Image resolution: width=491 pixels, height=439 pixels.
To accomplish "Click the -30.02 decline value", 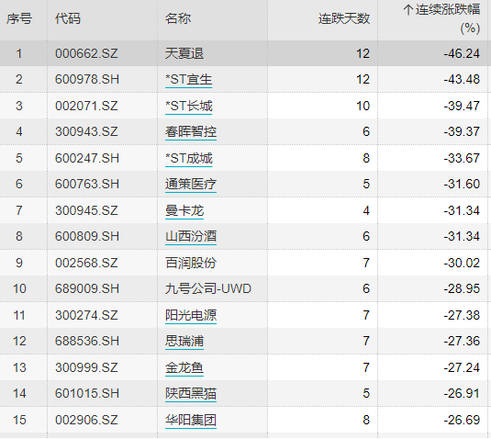I will point(462,263).
